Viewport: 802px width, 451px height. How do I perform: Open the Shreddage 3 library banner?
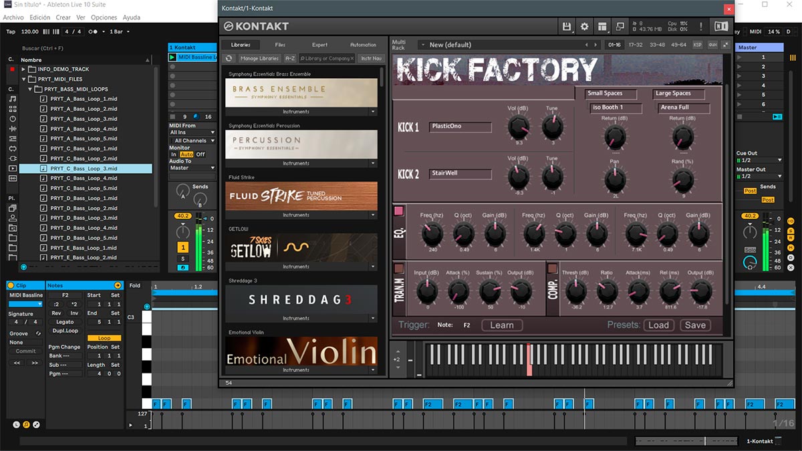point(301,299)
